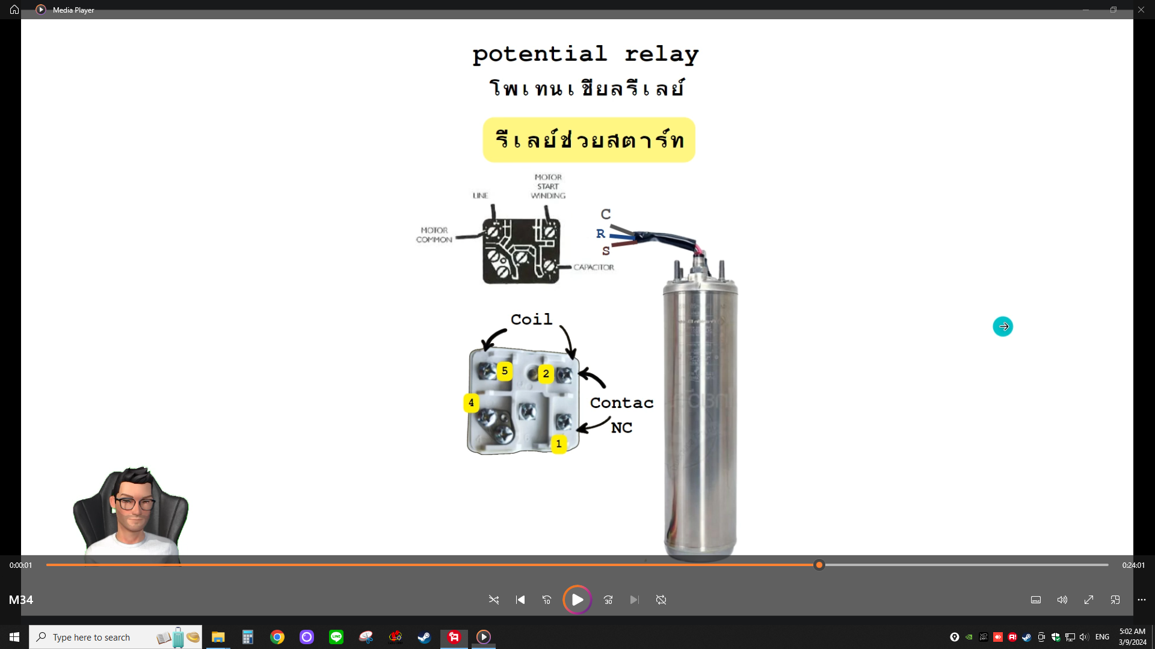Enter full screen mode
The image size is (1155, 649).
(x=1089, y=600)
